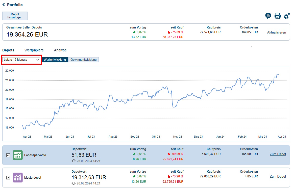
Task: Select the Depots tab
Action: pyautogui.click(x=8, y=50)
